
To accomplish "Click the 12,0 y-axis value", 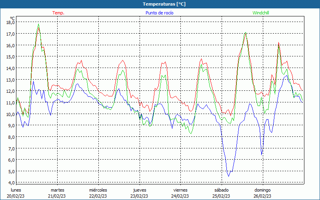I will tap(10, 91).
